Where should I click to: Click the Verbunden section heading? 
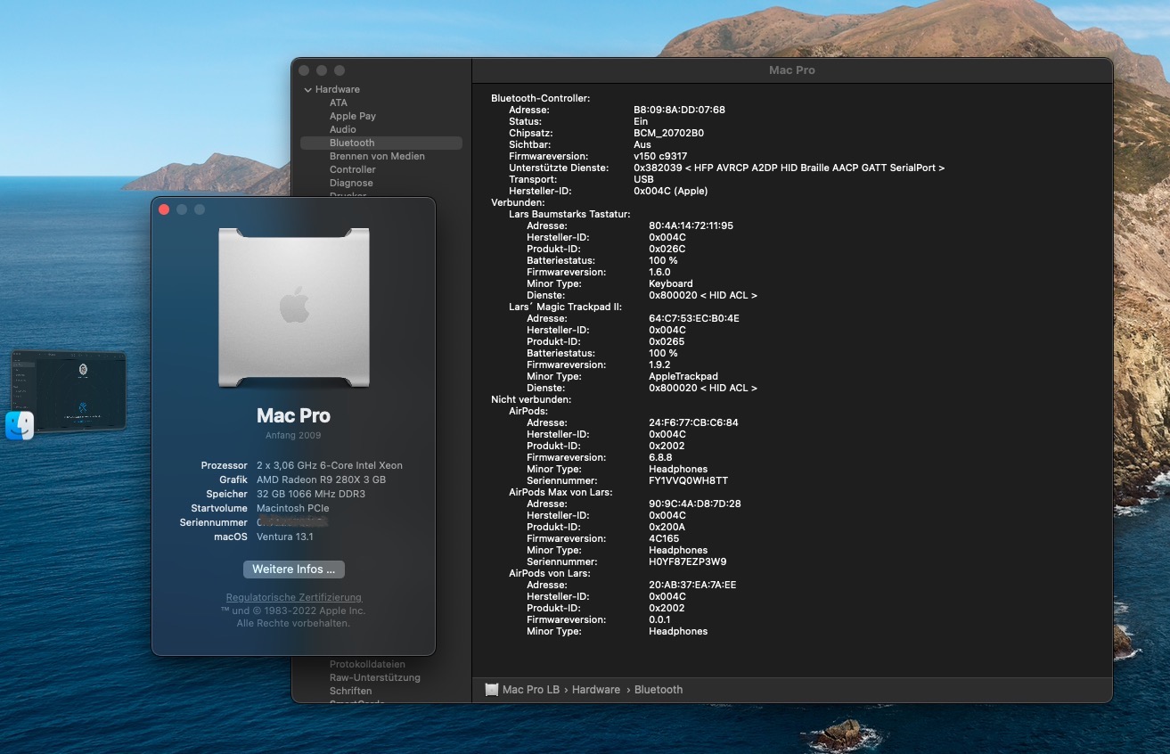pyautogui.click(x=519, y=202)
